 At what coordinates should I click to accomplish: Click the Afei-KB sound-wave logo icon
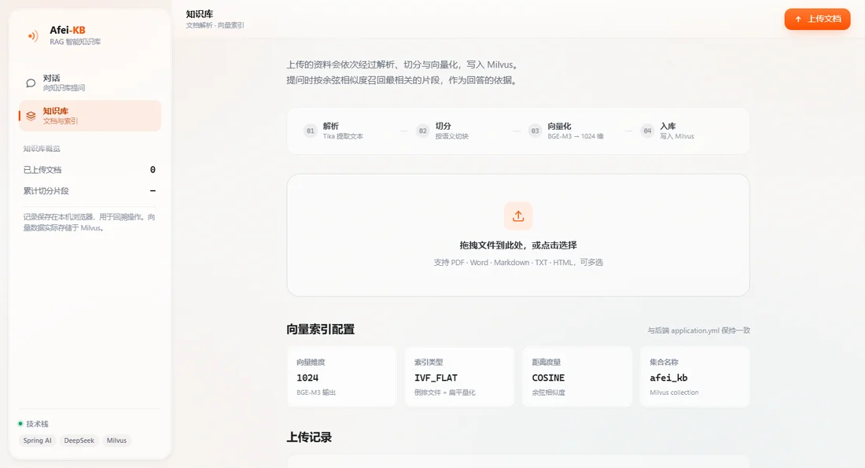tap(33, 36)
